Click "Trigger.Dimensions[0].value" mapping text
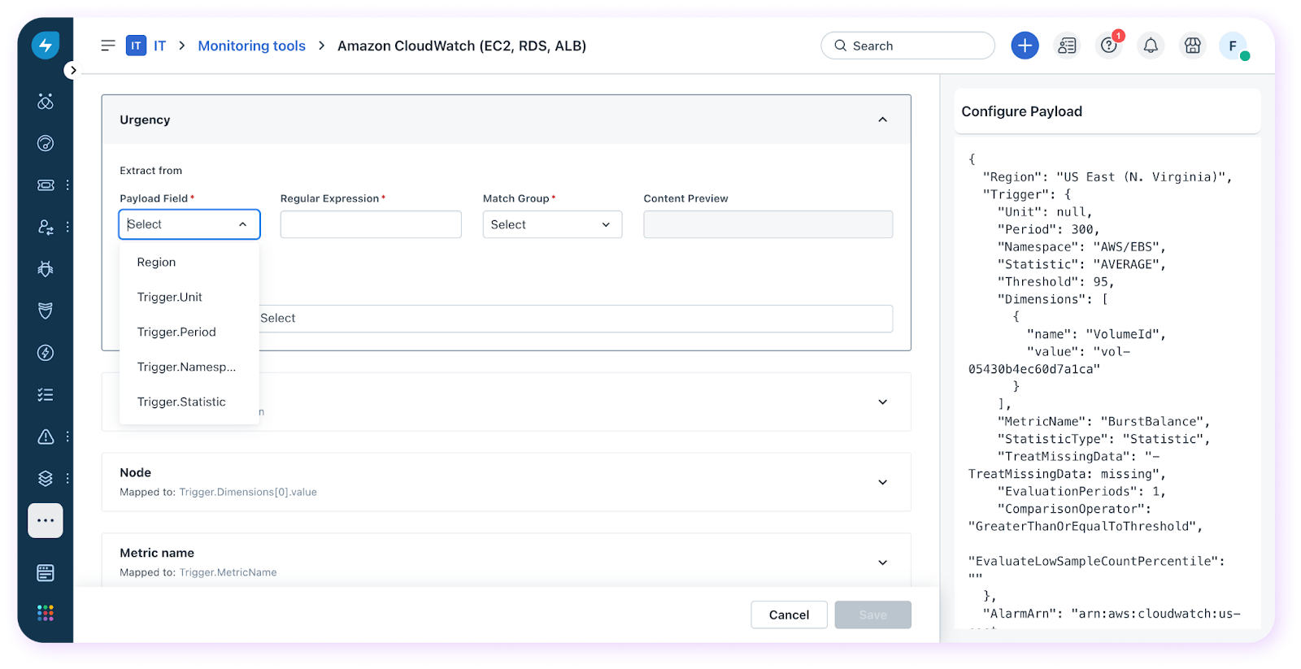1301x669 pixels. point(248,492)
